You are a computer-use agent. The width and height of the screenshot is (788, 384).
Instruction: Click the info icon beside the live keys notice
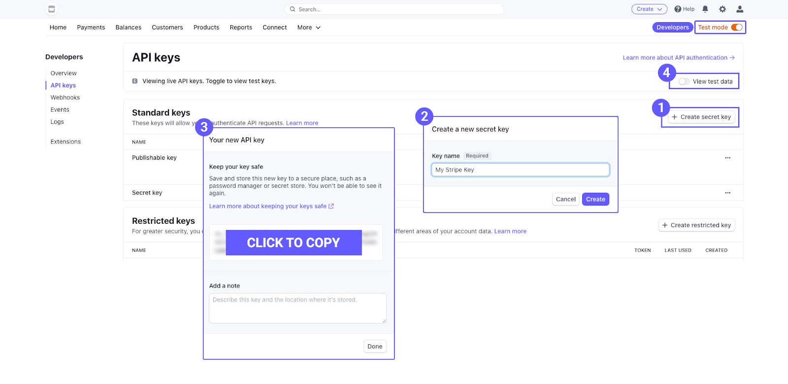point(135,81)
